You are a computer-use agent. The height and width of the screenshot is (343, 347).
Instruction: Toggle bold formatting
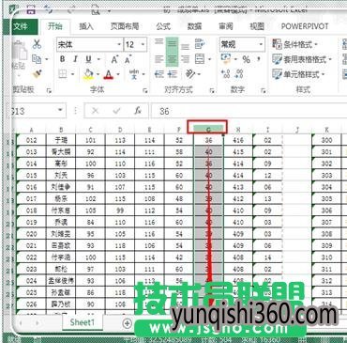point(63,59)
